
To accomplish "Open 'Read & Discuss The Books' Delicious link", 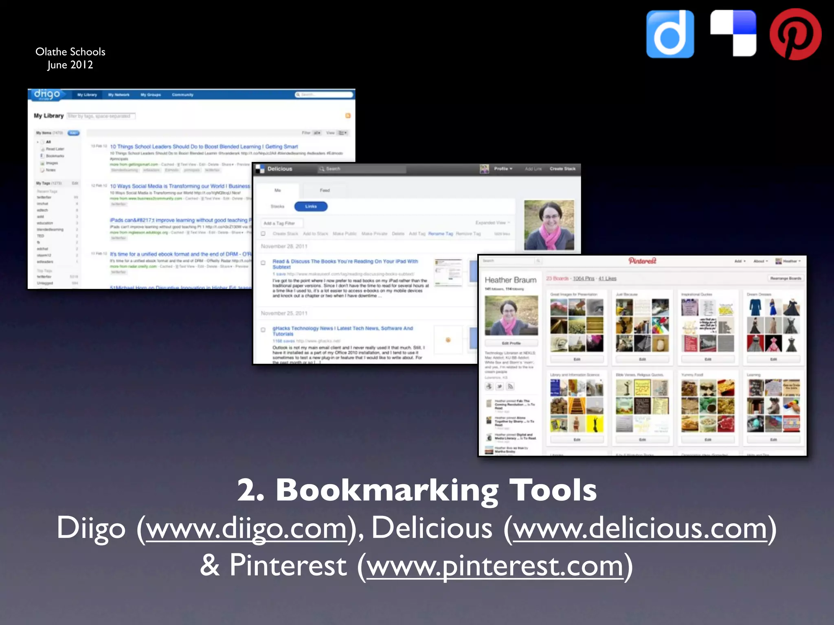I will [345, 264].
